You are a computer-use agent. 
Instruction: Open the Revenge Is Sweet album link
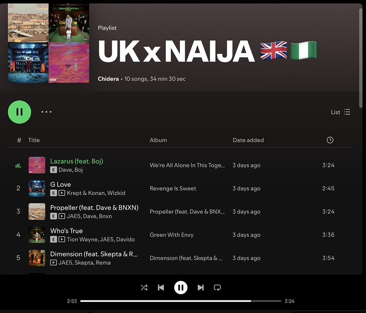tap(173, 188)
